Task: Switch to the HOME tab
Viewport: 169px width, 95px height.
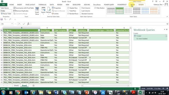Action: point(12,5)
